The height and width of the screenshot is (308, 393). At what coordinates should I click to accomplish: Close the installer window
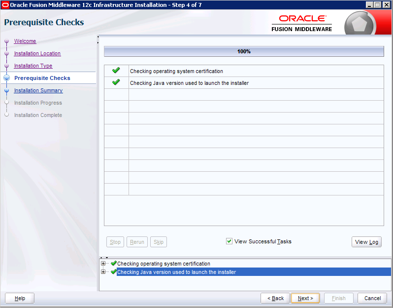(387, 5)
